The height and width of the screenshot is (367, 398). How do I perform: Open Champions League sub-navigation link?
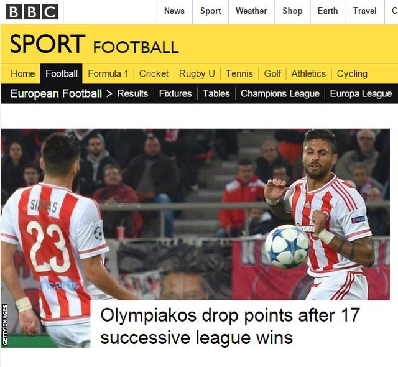click(280, 94)
